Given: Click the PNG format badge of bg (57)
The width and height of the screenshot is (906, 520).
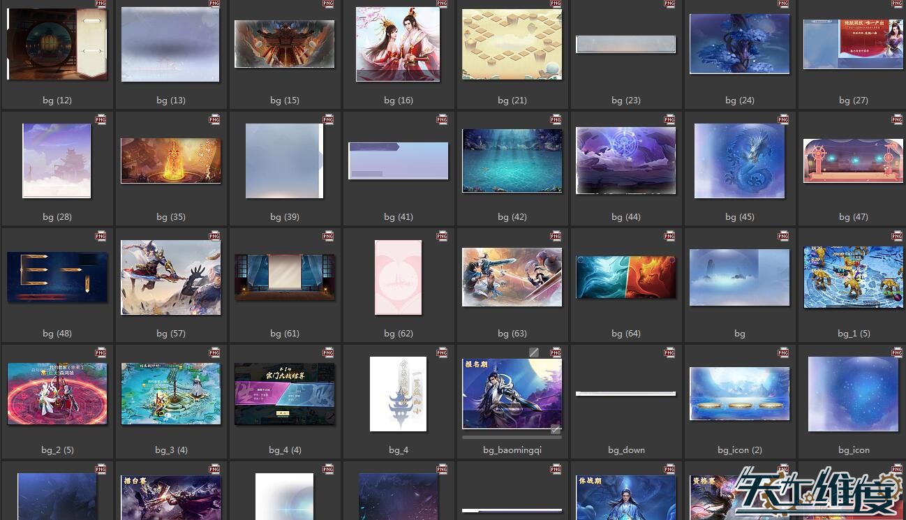Looking at the screenshot, I should tap(214, 236).
